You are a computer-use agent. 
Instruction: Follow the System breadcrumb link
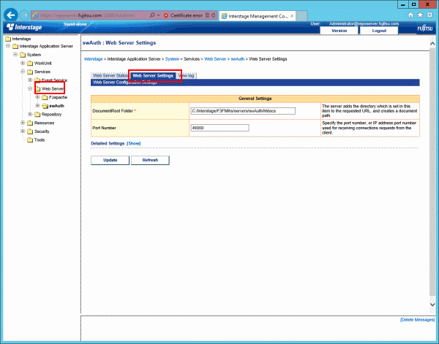tap(172, 59)
